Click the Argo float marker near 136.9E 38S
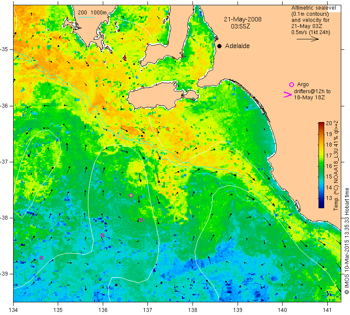 coord(141,220)
